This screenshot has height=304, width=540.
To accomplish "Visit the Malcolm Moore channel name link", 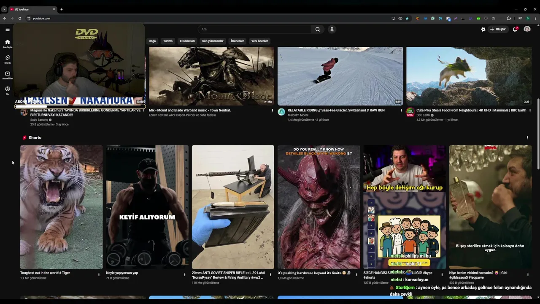I will coord(298,115).
